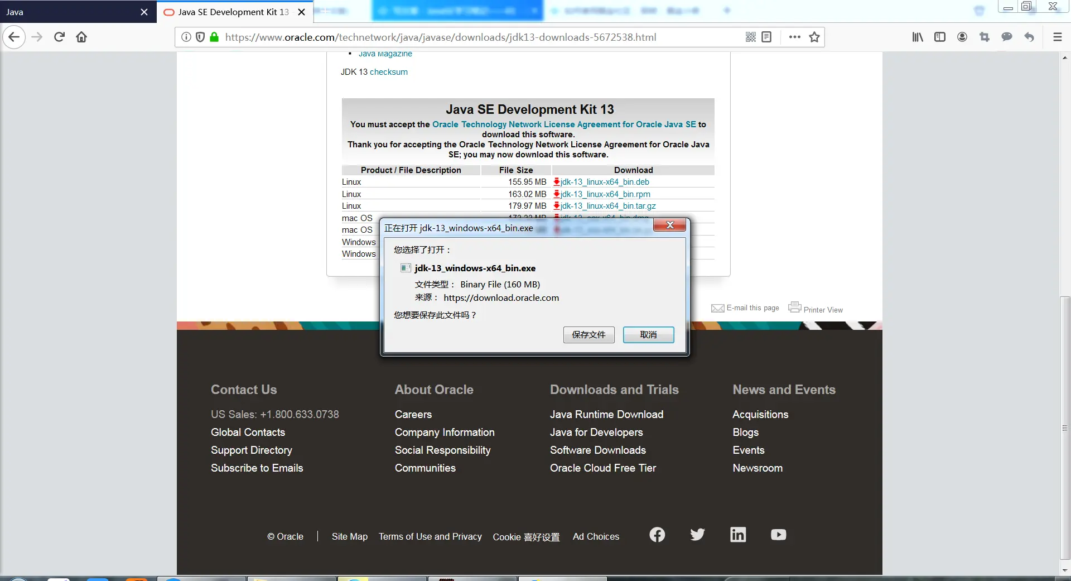Open the Support Directory link
Image resolution: width=1071 pixels, height=581 pixels.
252,450
